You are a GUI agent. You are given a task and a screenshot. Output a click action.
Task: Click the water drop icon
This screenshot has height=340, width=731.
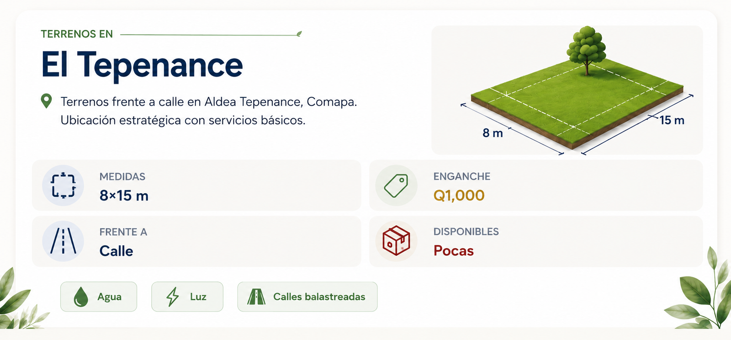[81, 297]
